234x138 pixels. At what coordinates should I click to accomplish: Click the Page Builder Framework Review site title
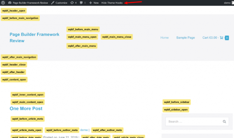[x=35, y=37]
